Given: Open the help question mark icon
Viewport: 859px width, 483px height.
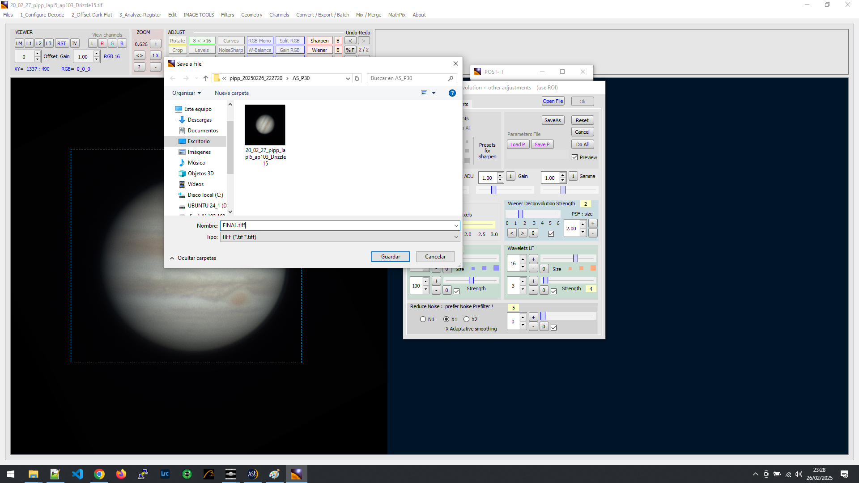Looking at the screenshot, I should [x=452, y=93].
